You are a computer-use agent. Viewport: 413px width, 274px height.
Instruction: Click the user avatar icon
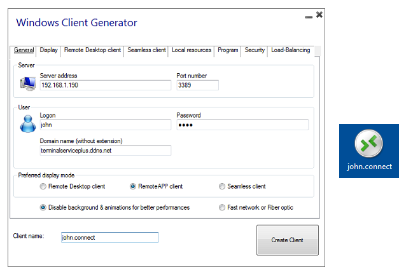pyautogui.click(x=28, y=123)
